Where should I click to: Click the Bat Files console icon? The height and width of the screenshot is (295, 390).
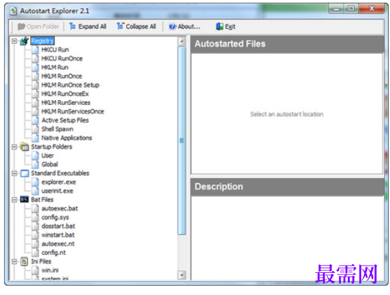[x=24, y=199]
